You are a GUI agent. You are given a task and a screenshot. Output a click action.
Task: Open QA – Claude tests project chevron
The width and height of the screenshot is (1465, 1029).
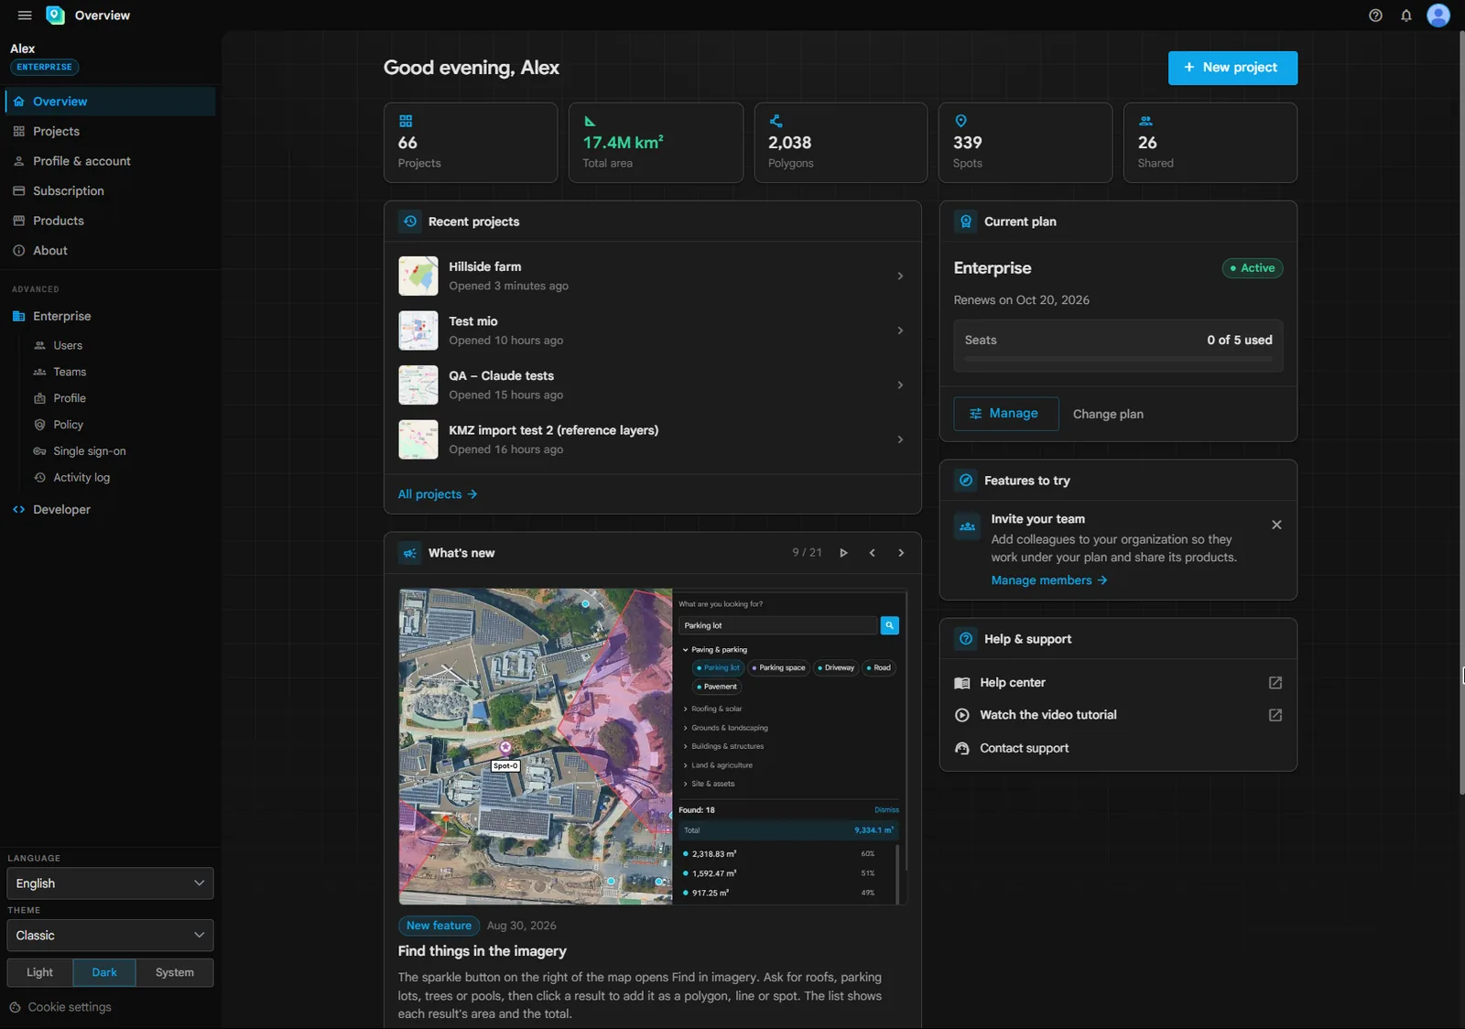(900, 385)
